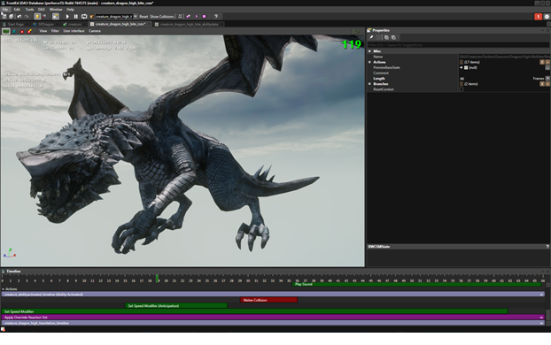The height and width of the screenshot is (345, 551).
Task: Click the picture-style toolbar icon
Action: coord(56,17)
